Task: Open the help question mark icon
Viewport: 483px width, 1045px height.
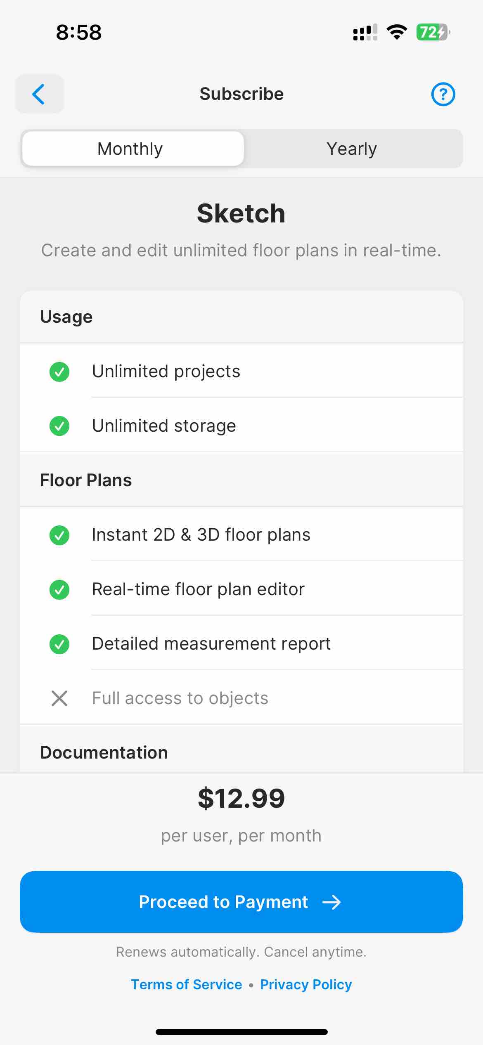Action: 443,95
